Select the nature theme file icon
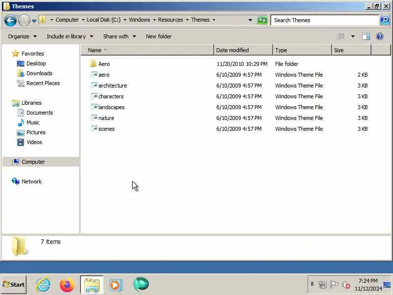The height and width of the screenshot is (295, 393). click(94, 118)
